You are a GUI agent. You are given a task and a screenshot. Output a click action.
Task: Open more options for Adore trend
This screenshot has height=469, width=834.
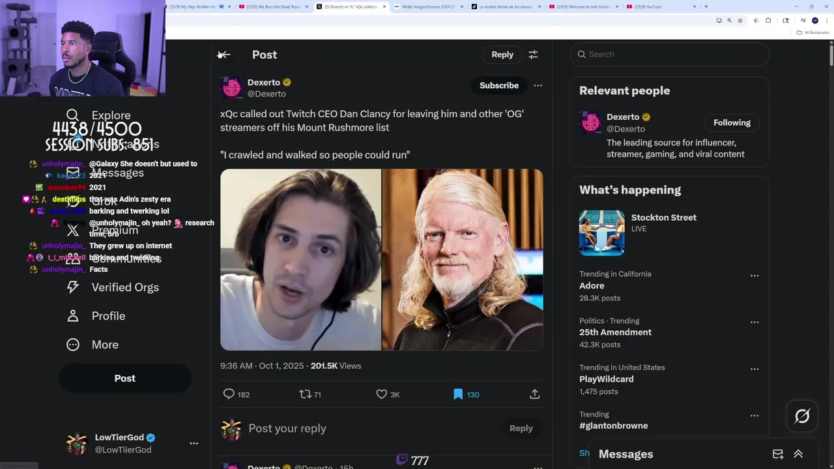[755, 276]
